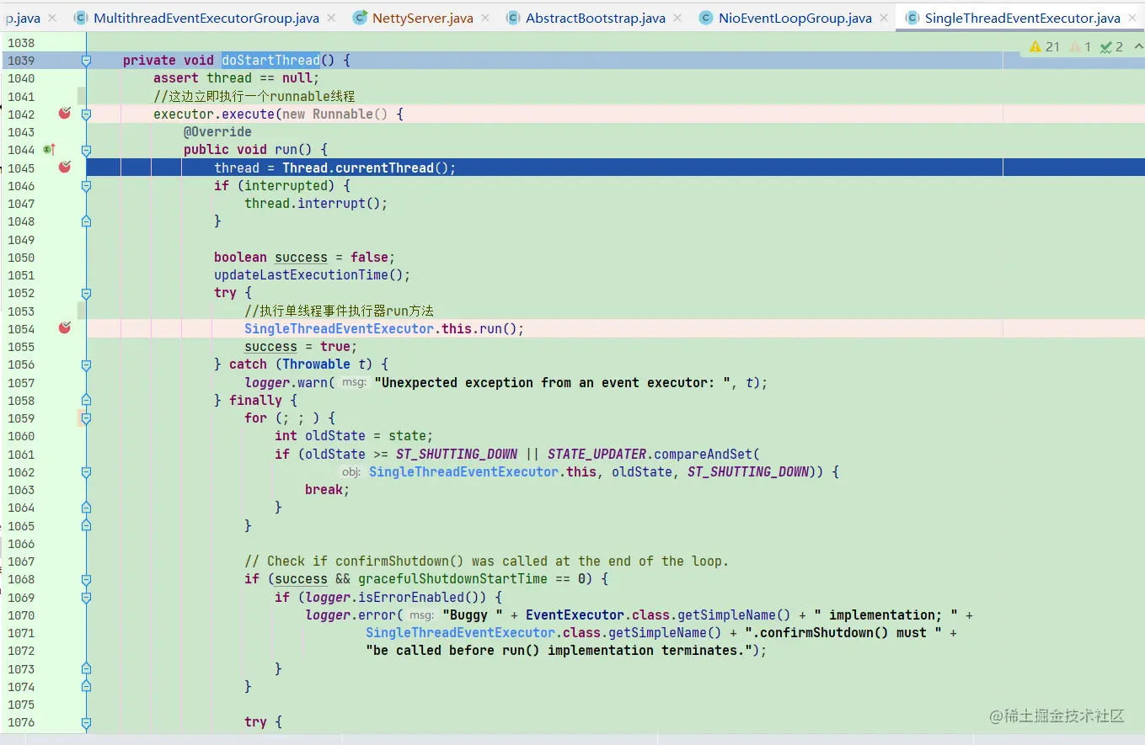Collapse the for loop at line 1059
The width and height of the screenshot is (1145, 745).
coord(86,418)
